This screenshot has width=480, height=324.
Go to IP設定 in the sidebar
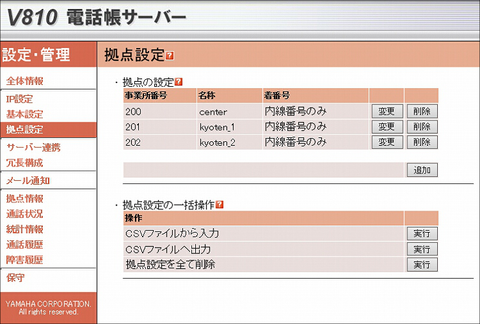click(x=19, y=99)
